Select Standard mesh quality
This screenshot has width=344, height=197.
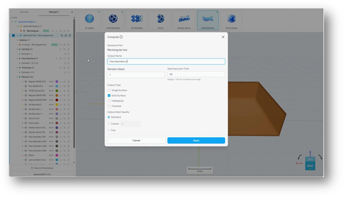coord(109,117)
